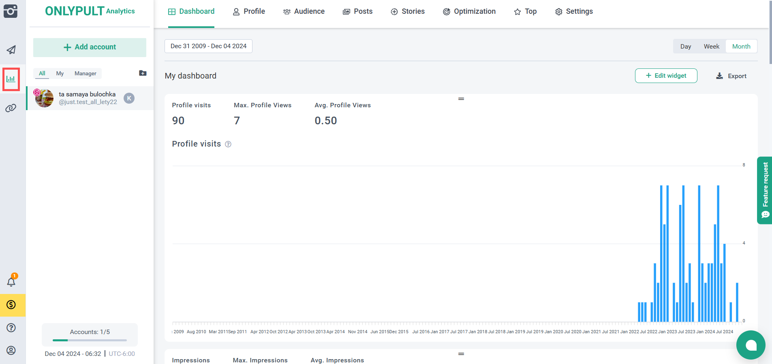
Task: Open the Optimization tab
Action: (x=469, y=11)
